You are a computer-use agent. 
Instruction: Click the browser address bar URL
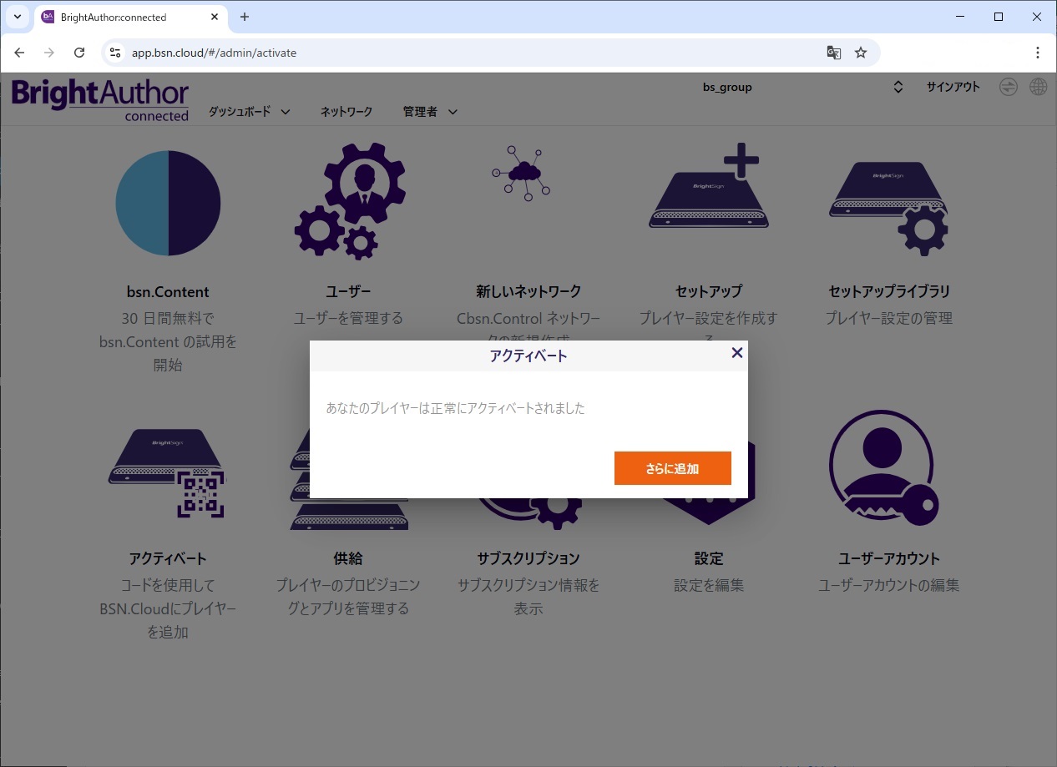(x=214, y=53)
